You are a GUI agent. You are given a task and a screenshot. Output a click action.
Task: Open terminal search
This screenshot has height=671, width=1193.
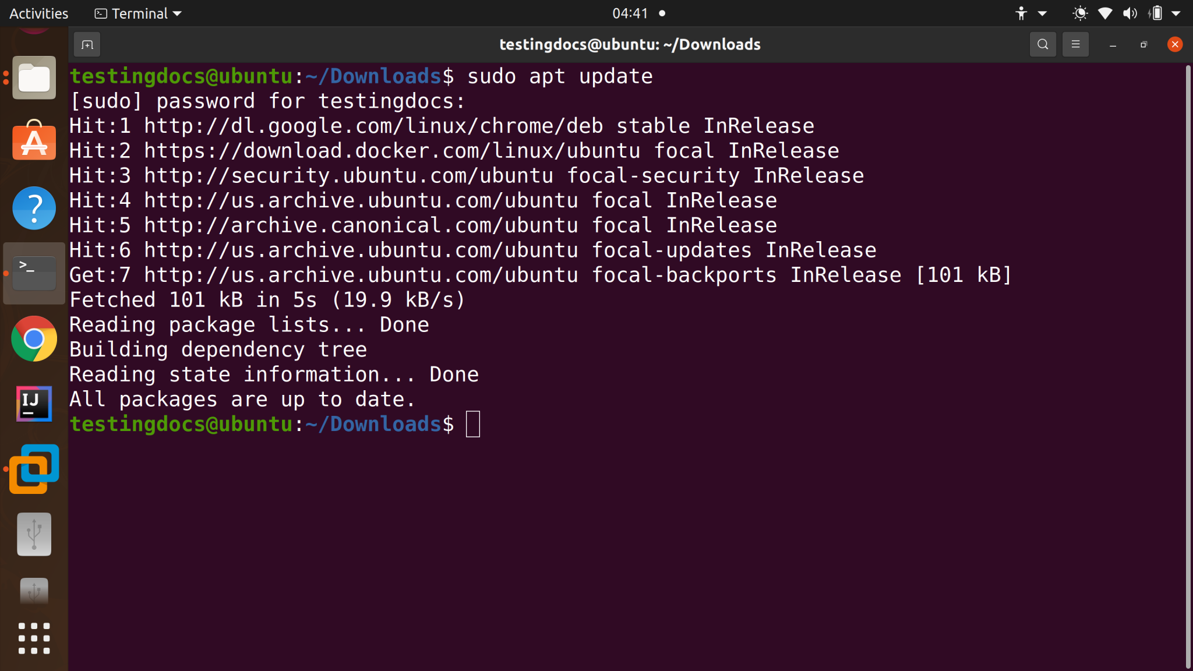pos(1042,44)
